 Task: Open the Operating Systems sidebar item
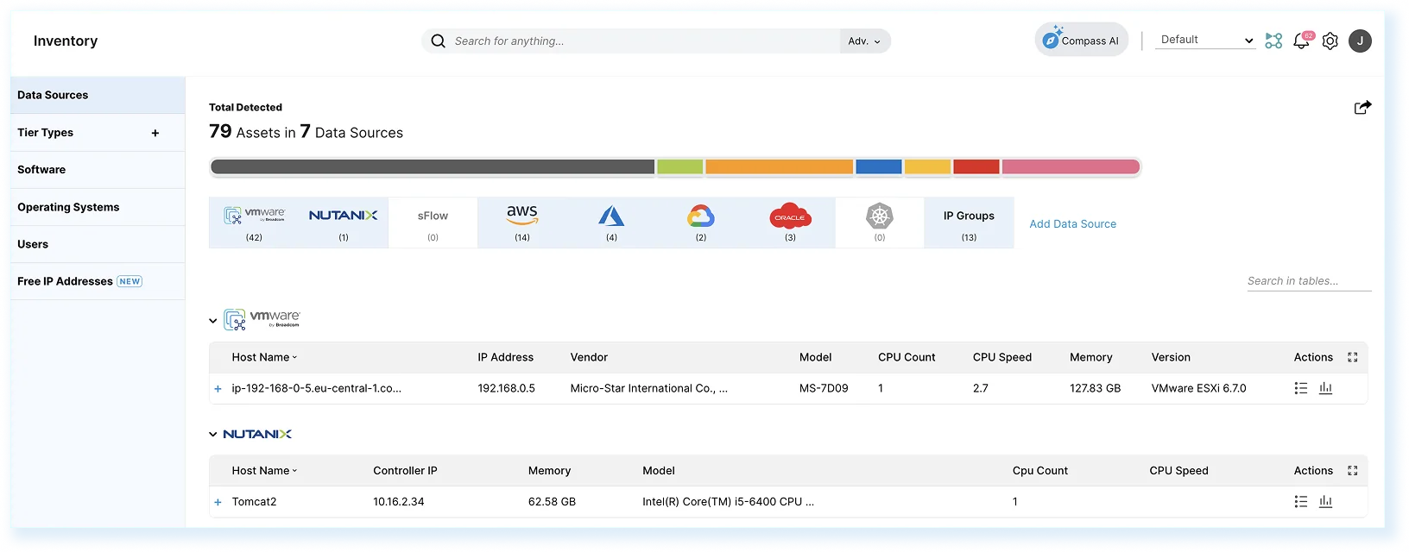tap(68, 207)
